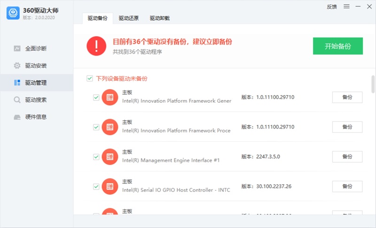Open the 驱动安装 sidebar section
Screen dimensions: 376x228
[x=37, y=66]
